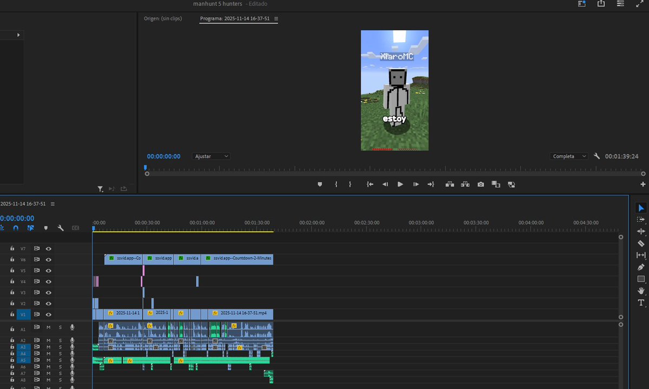Select the Type tool

641,302
